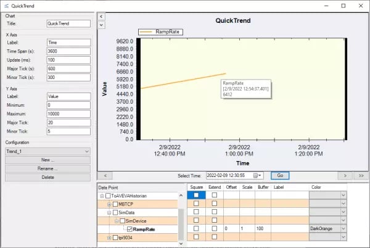Select the tpi9034 tree item label
Screen dimensions: 370x248
point(125,238)
